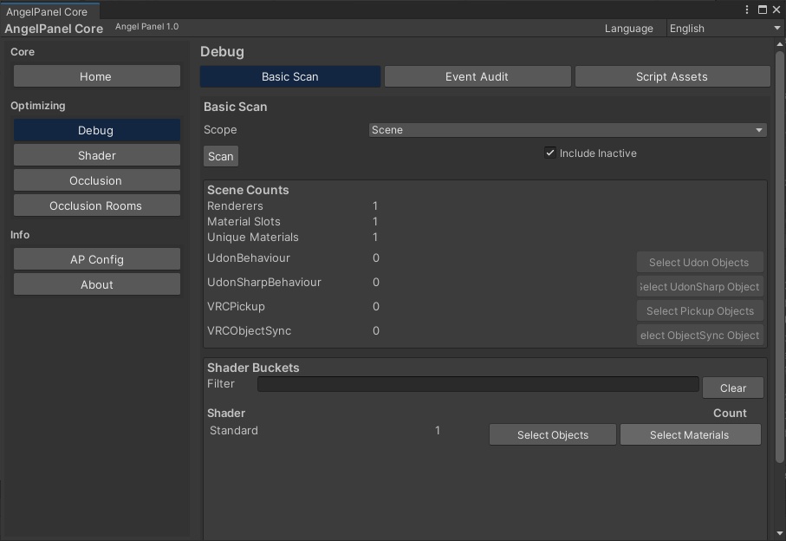Open the Scope dropdown showing Scene
786x541 pixels.
[x=568, y=129]
